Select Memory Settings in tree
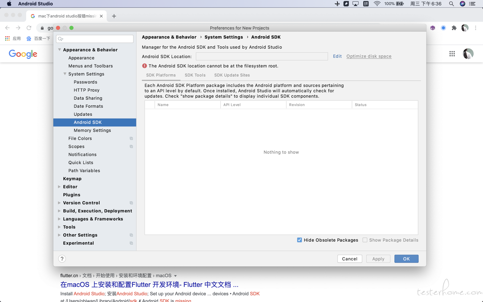483x302 pixels. click(x=92, y=130)
